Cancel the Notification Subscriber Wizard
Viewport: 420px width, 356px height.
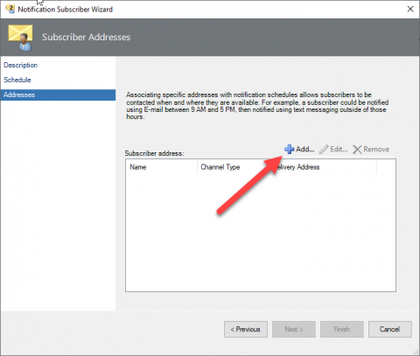click(390, 329)
